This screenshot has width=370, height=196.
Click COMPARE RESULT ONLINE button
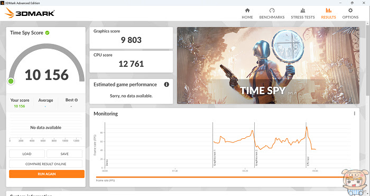click(46, 164)
